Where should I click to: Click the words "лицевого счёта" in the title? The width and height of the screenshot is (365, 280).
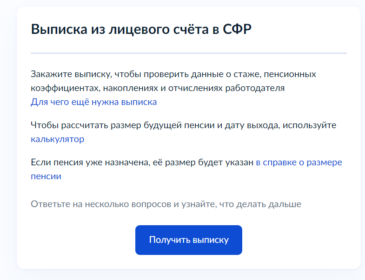coord(159,29)
